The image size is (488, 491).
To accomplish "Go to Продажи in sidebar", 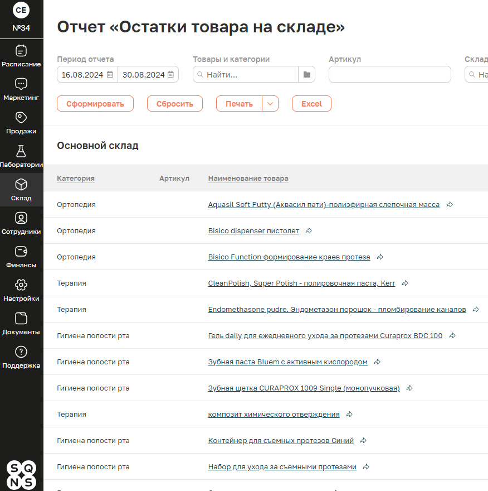I will pyautogui.click(x=21, y=123).
